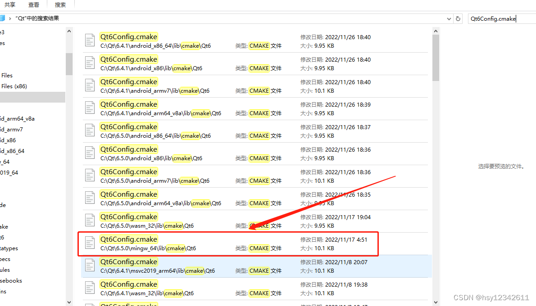Open Qt6Config.cmake from the msvc2019_arm64 folder
Image resolution: width=536 pixels, height=306 pixels.
pos(129,261)
